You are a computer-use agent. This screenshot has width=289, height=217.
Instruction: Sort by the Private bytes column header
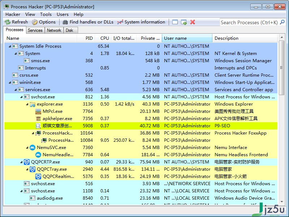coord(149,38)
